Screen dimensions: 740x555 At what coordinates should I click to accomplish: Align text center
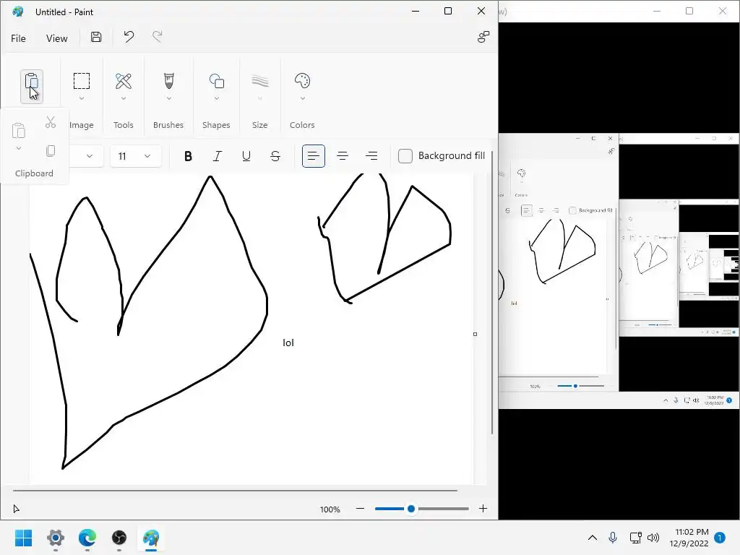click(x=343, y=156)
